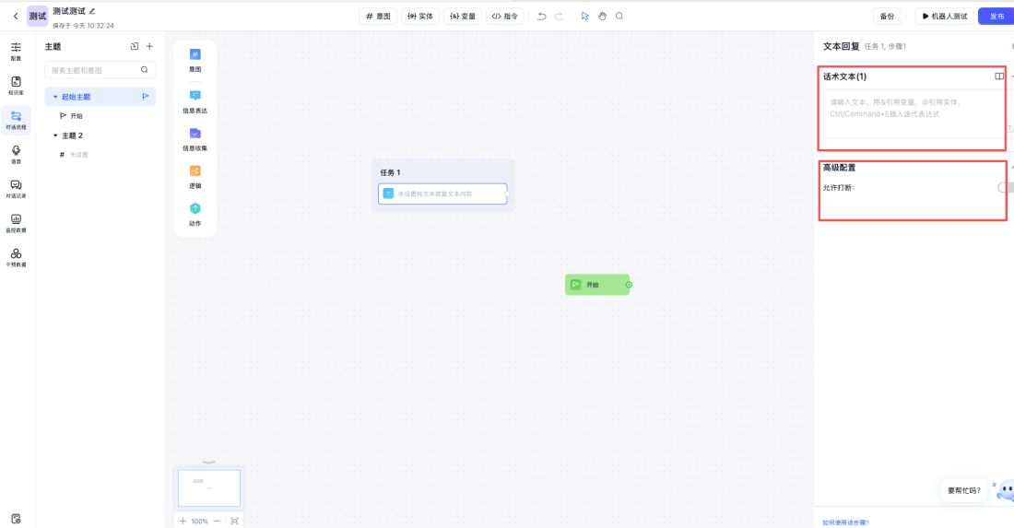Click the 话术文本 text input area
Screen dimensions: 1014x528
click(908, 113)
